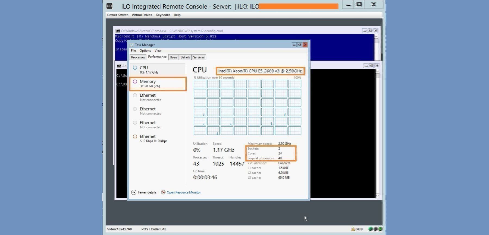489x235 pixels.
Task: Close the iLO Remote Console window
Action: coord(374,5)
